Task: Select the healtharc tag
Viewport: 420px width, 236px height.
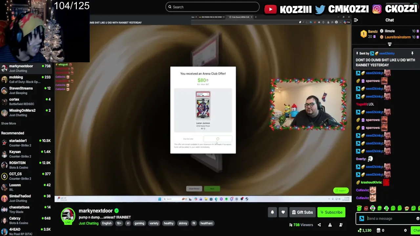Action: pyautogui.click(x=206, y=224)
